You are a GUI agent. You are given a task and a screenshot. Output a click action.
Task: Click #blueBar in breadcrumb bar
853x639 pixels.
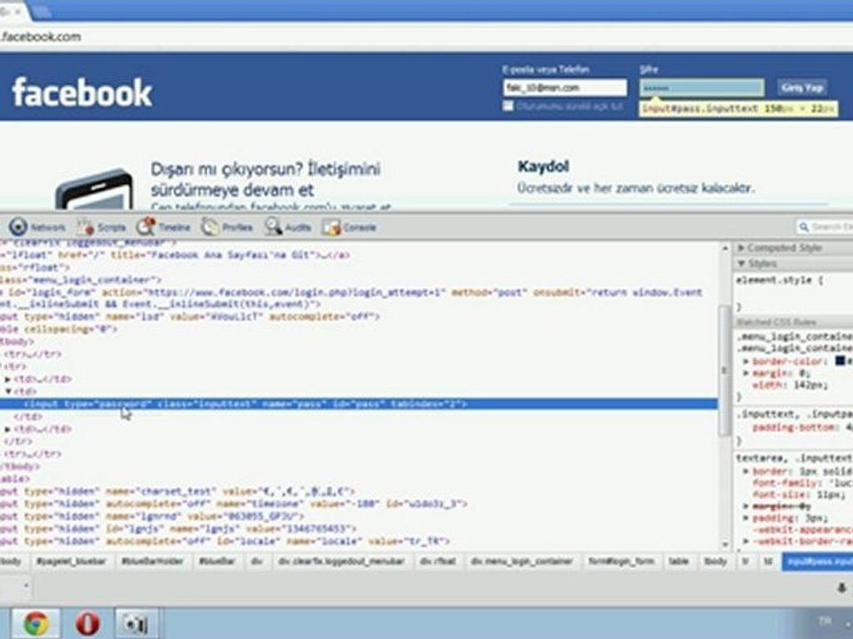tap(217, 561)
